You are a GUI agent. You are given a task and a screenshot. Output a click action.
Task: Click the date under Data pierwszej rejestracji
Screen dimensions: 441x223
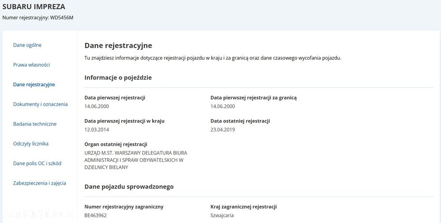pos(97,106)
